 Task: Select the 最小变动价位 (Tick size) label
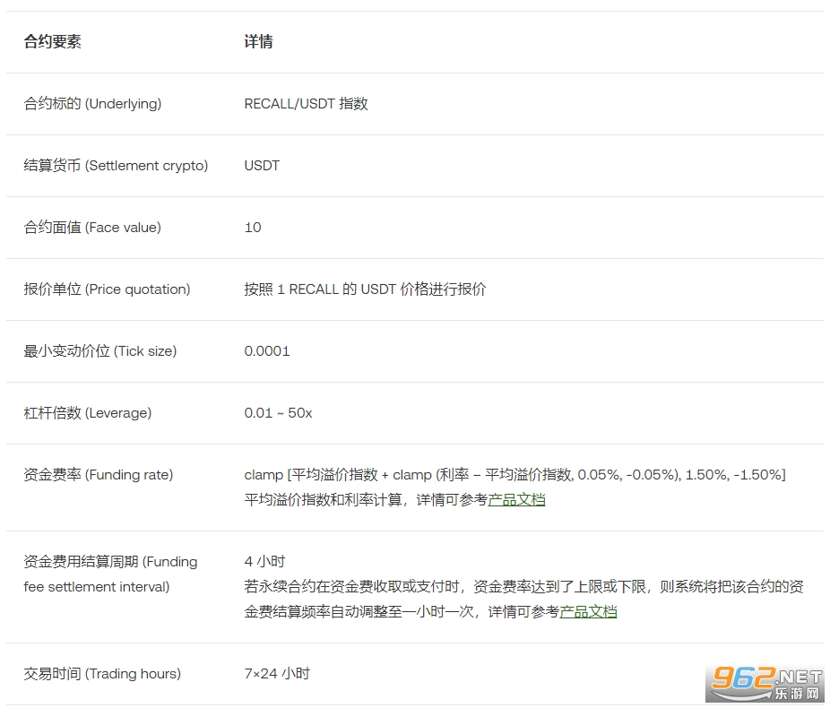click(100, 351)
